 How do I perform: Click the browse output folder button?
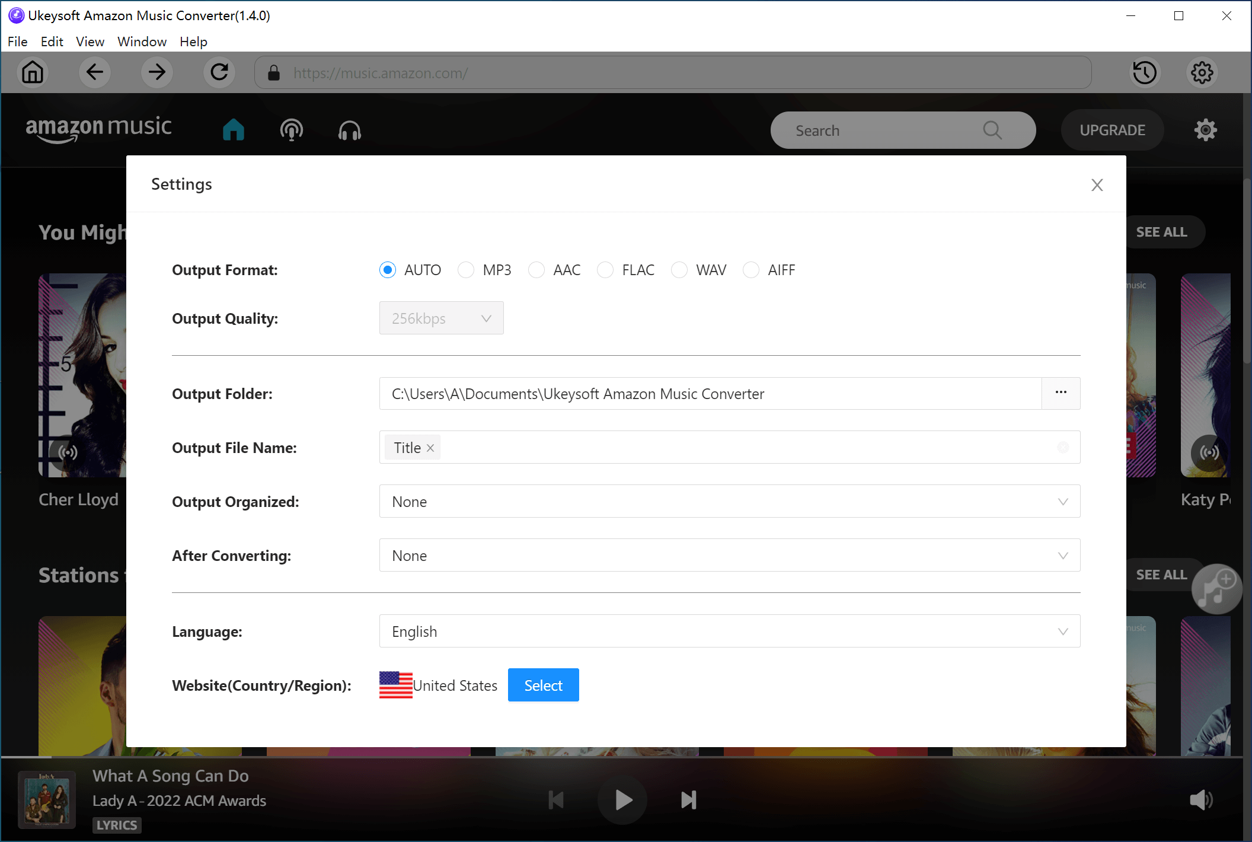coord(1061,393)
